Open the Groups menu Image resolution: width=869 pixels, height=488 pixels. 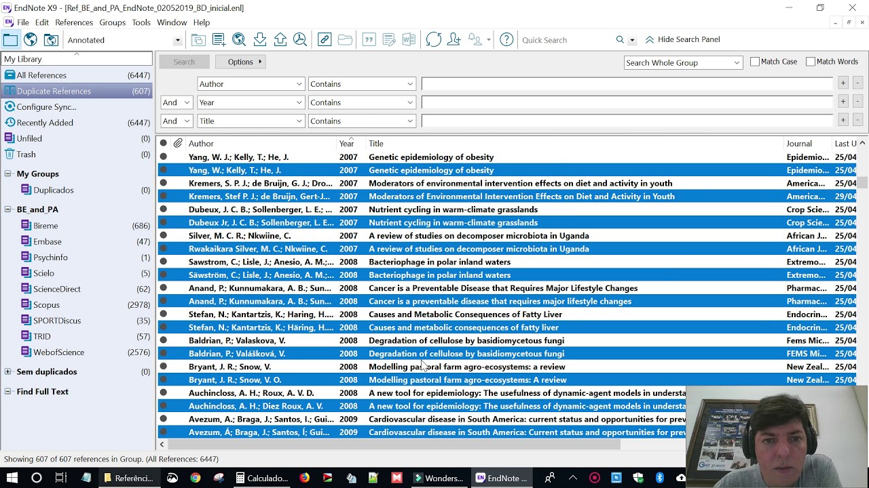click(x=112, y=22)
